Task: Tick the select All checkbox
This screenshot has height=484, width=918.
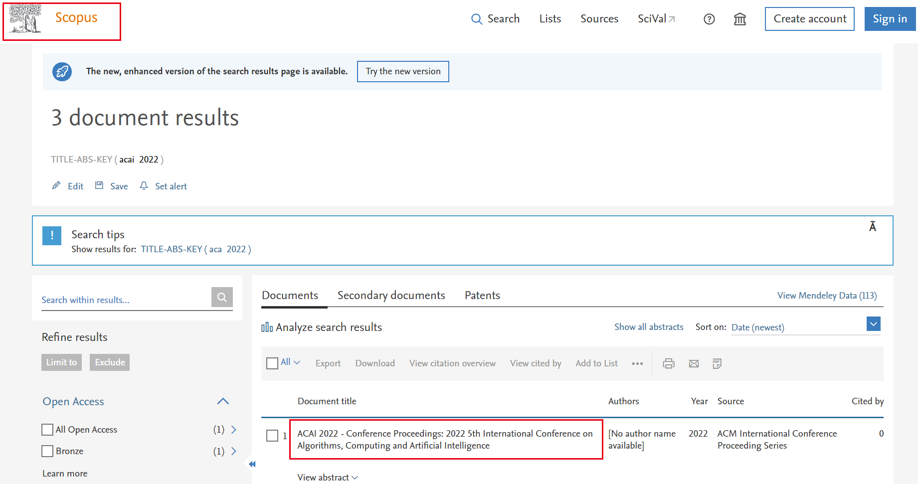Action: (x=272, y=363)
